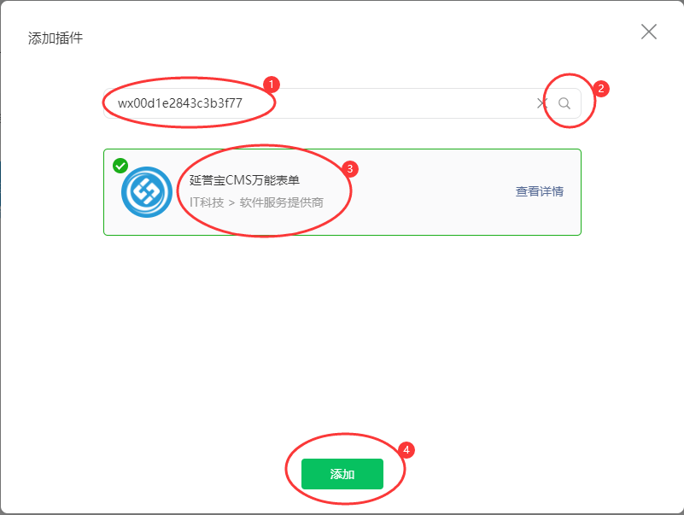Click the red annotation badge 2

point(601,89)
